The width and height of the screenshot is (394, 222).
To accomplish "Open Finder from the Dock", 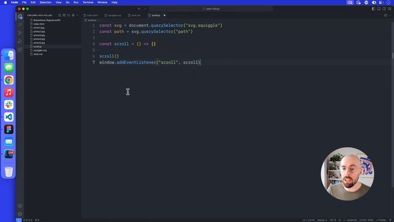I will click(9, 55).
